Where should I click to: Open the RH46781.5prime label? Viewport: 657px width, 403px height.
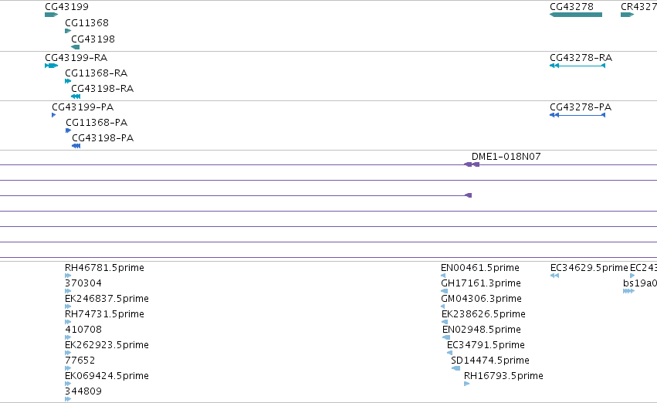[104, 268]
